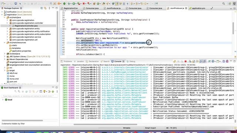Open the Boot Dashboard view menu dots
This screenshot has height=133, width=237.
click(57, 92)
